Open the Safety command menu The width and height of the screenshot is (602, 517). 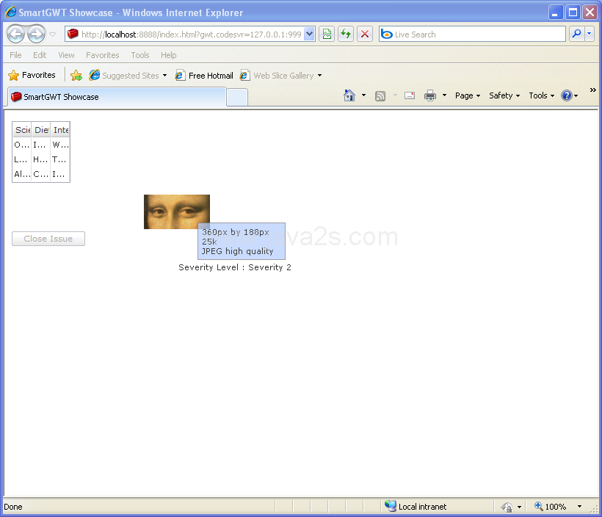click(x=504, y=95)
